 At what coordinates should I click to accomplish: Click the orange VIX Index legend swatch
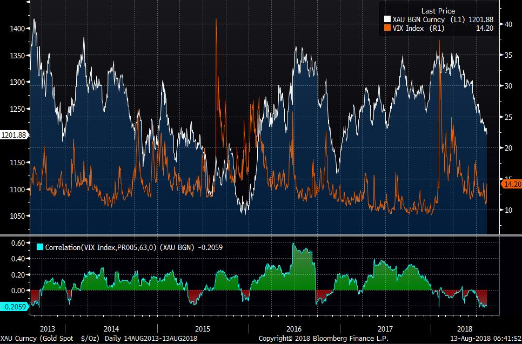point(387,29)
